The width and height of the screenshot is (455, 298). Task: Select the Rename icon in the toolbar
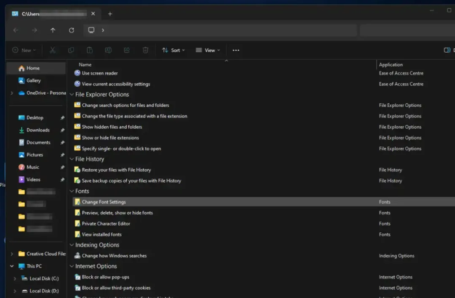[108, 50]
